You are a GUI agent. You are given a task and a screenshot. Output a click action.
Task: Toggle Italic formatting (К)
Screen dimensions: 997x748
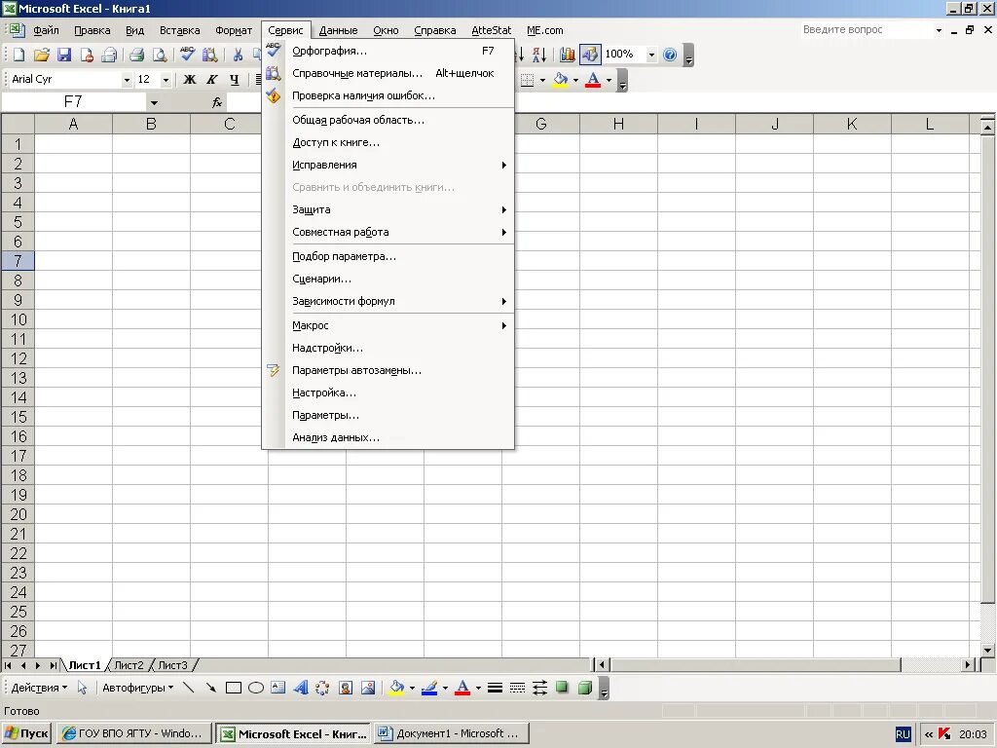point(211,80)
